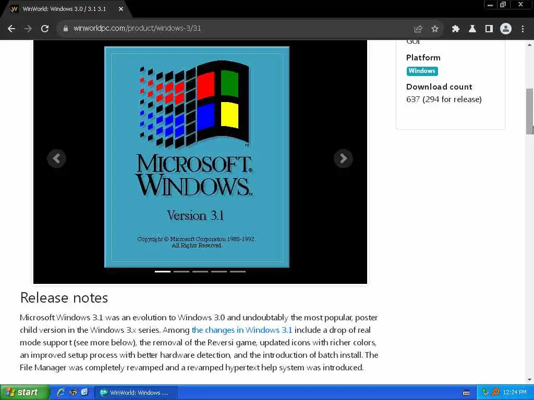Restore down the browser window
This screenshot has width=534, height=400.
click(503, 4)
